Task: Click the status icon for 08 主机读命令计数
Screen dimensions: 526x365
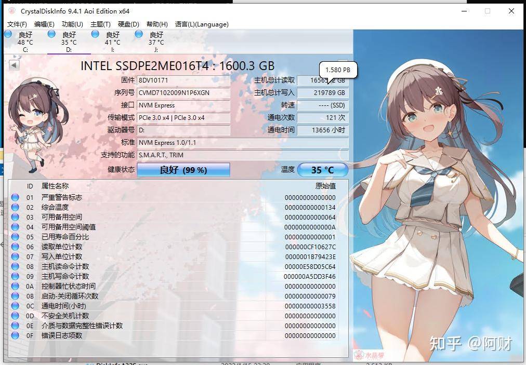Action: [x=15, y=266]
